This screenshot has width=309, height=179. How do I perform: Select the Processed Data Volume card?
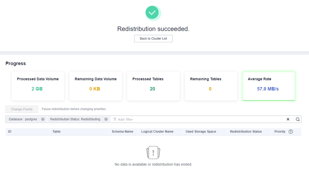(38, 86)
